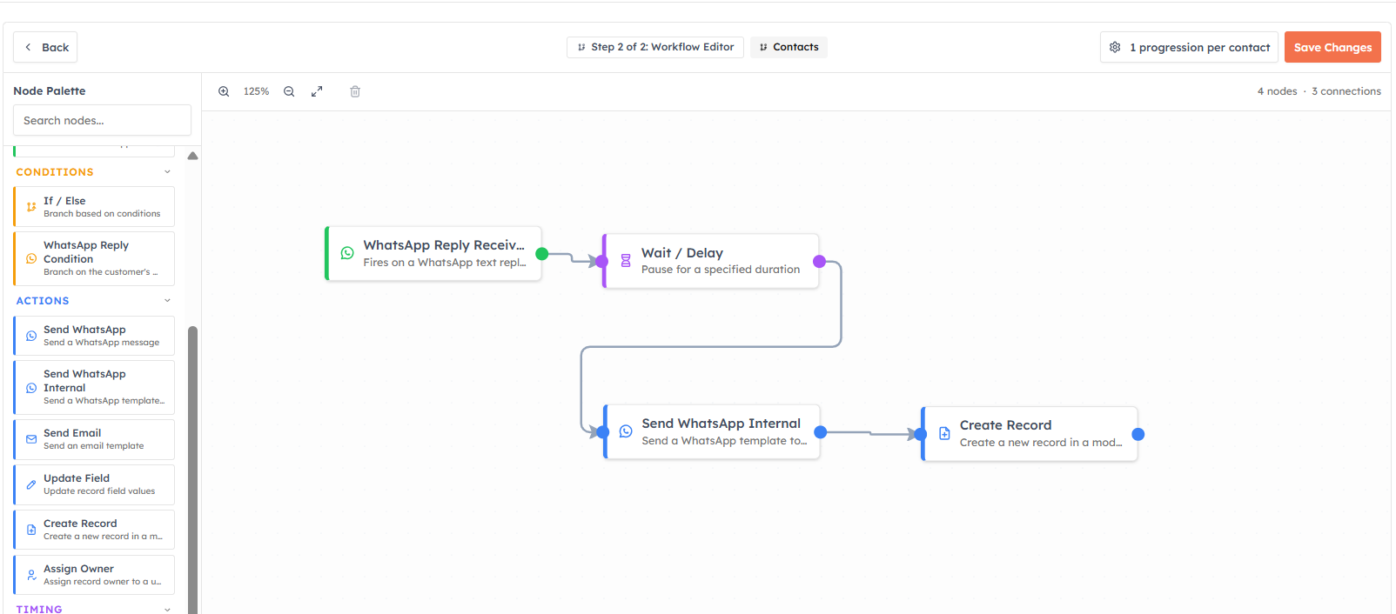Click the Send WhatsApp Internal palette icon
Image resolution: width=1396 pixels, height=614 pixels.
point(31,388)
